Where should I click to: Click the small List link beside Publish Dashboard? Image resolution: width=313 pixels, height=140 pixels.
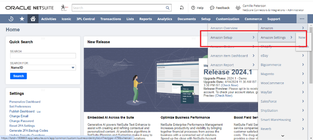click(39, 112)
